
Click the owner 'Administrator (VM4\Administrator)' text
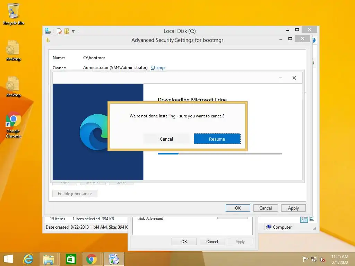pyautogui.click(x=115, y=68)
